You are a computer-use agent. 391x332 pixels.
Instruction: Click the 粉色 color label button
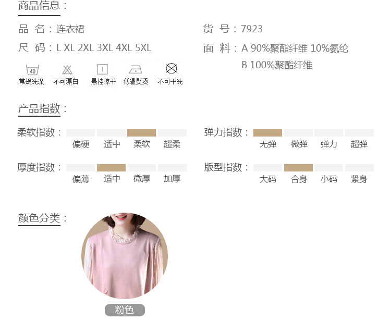(x=125, y=310)
